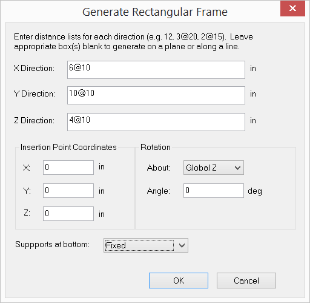Click the insertion point Y coordinate field

pos(68,191)
